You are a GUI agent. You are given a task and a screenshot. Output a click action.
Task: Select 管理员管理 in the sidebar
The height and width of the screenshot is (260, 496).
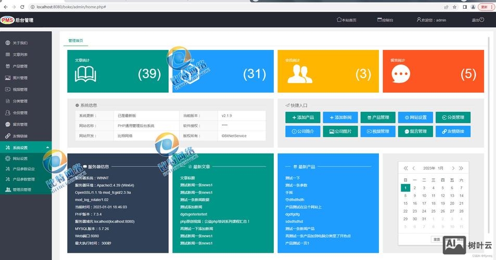click(x=22, y=190)
